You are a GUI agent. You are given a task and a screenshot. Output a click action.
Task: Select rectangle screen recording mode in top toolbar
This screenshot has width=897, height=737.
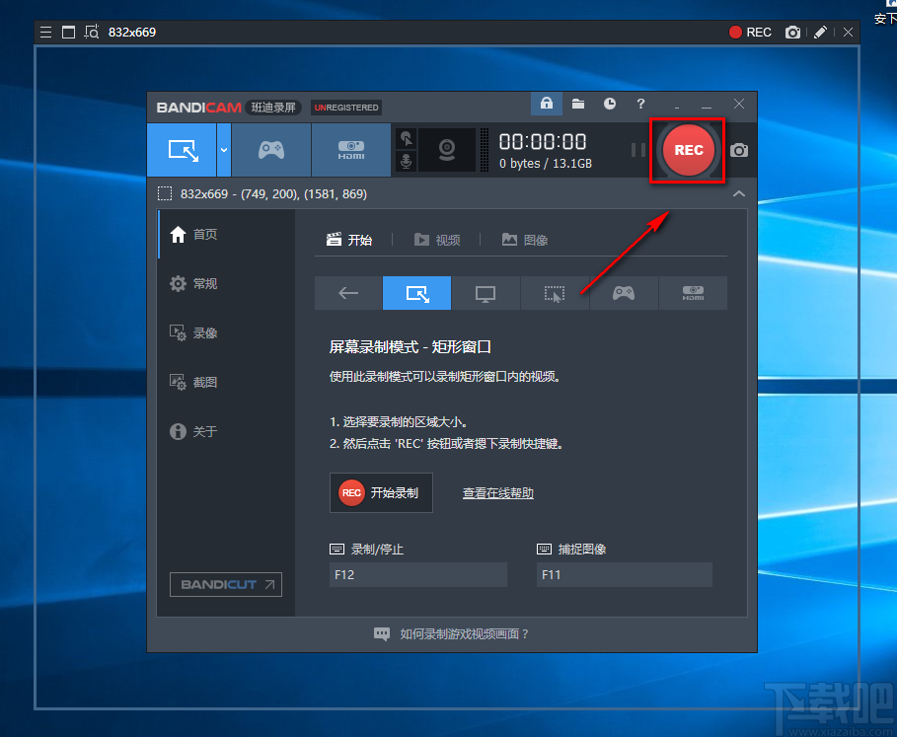pyautogui.click(x=182, y=150)
